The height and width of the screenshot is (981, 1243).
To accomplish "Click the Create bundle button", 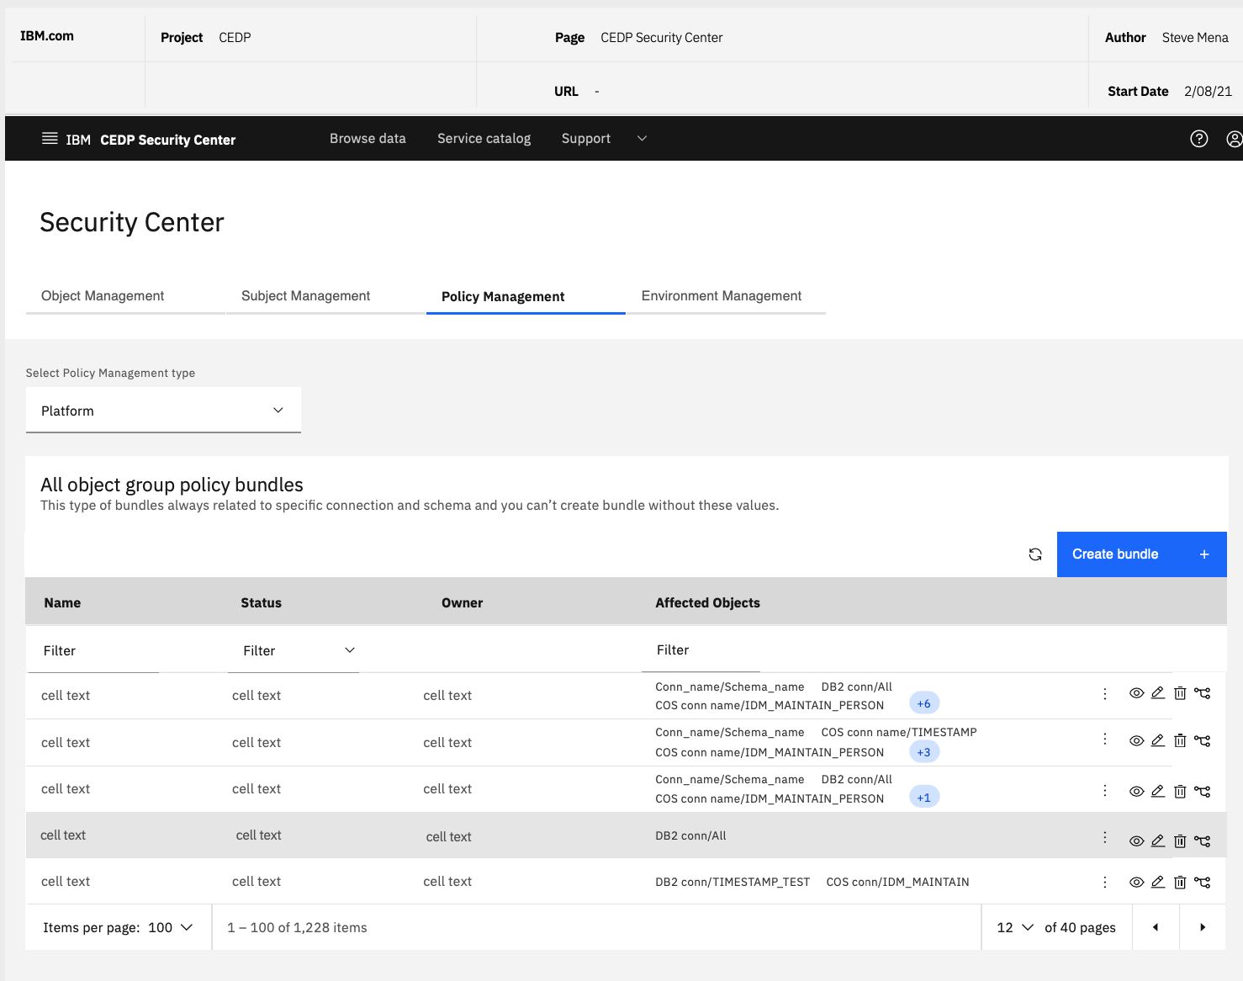I will click(x=1140, y=554).
